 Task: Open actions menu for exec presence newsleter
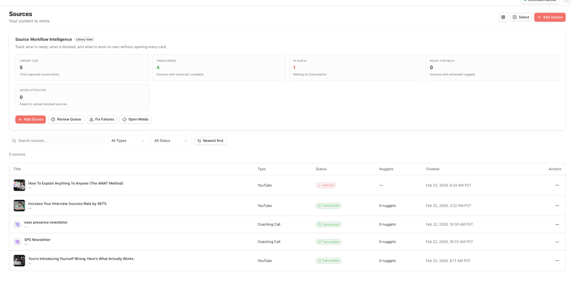coord(557,225)
